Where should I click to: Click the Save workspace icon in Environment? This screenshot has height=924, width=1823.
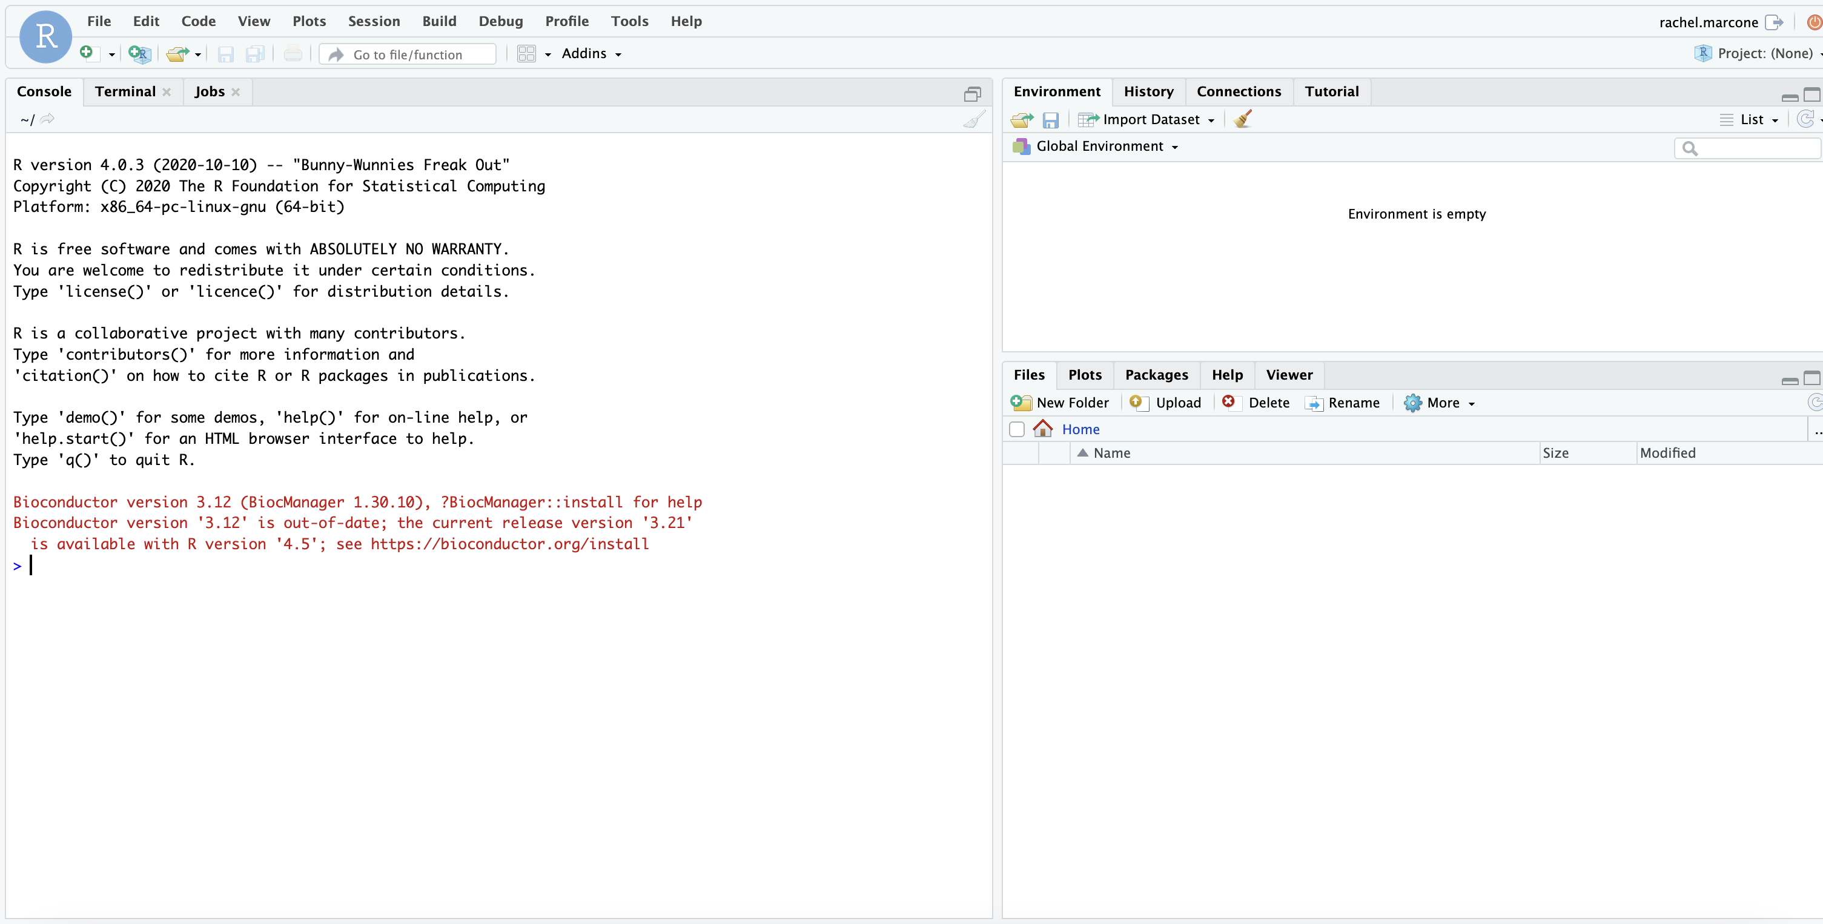[x=1050, y=119]
